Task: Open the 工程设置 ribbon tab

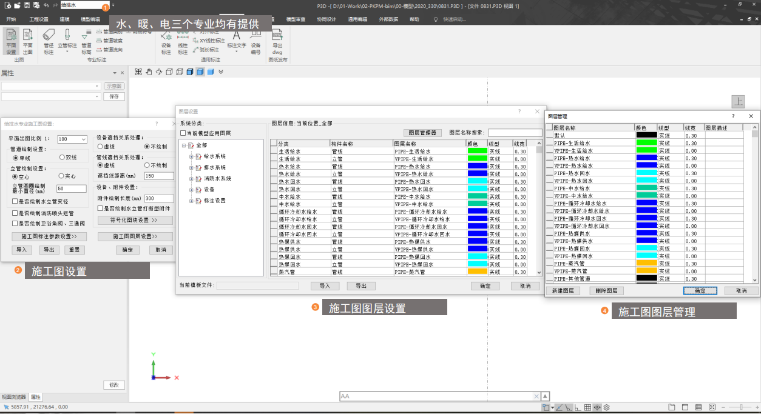Action: click(x=39, y=19)
